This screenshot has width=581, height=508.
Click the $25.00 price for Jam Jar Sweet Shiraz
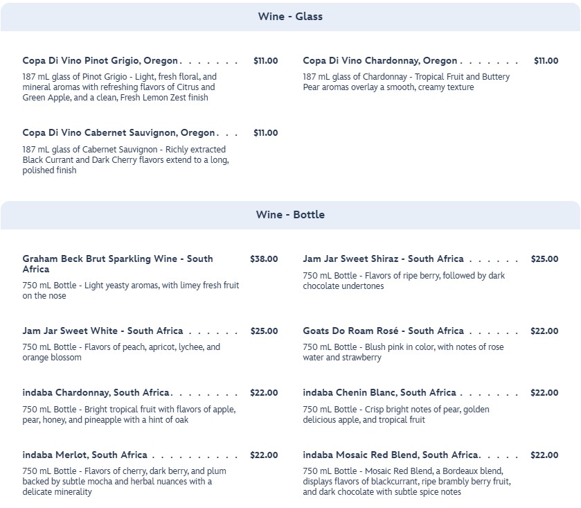(x=544, y=259)
